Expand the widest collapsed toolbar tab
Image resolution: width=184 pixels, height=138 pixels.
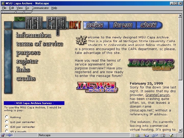(8, 12)
